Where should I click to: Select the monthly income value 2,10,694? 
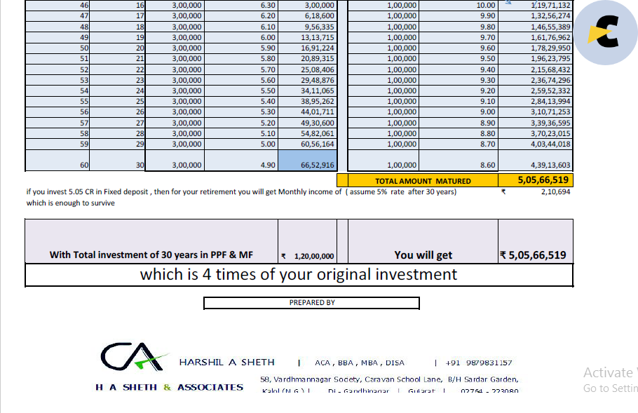(555, 191)
